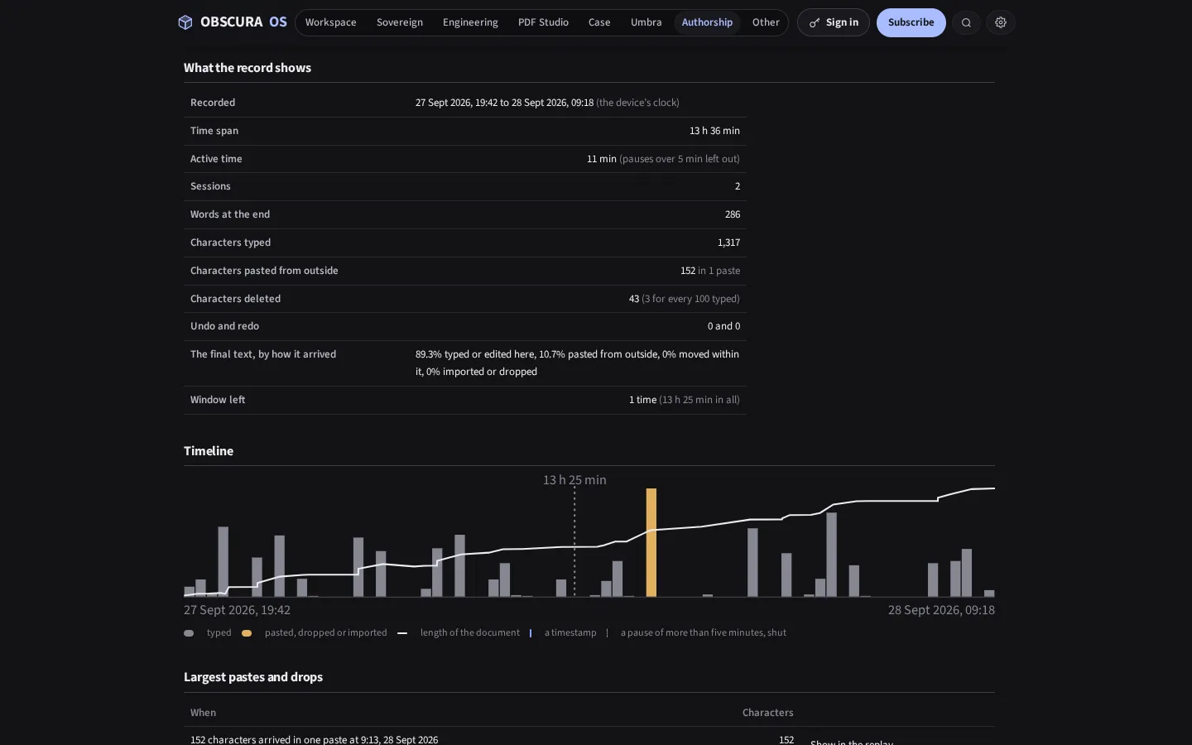Click the OBSCURA OS brand name
Image resolution: width=1192 pixels, height=745 pixels.
[x=243, y=22]
